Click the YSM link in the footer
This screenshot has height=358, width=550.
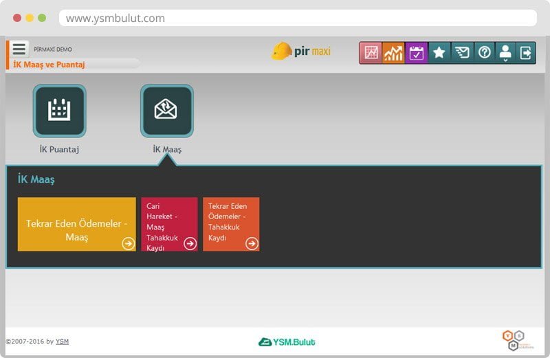pos(62,342)
